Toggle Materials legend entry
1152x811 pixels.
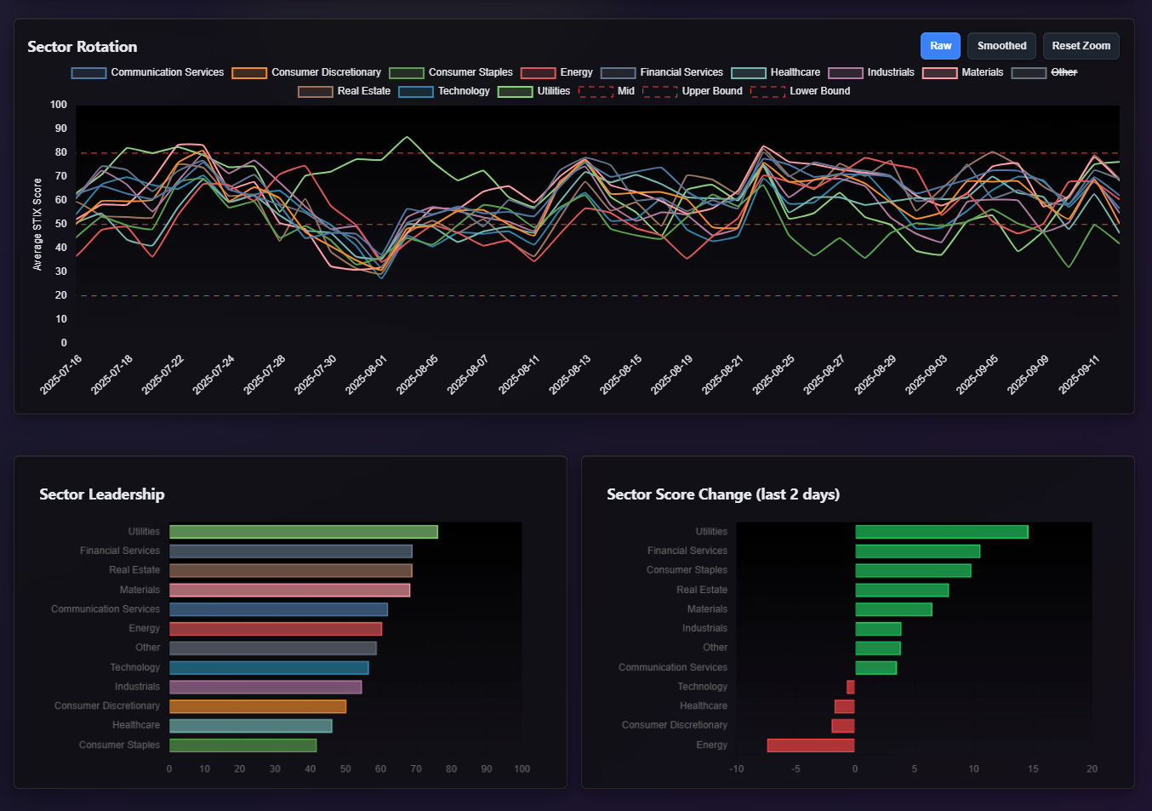point(963,72)
